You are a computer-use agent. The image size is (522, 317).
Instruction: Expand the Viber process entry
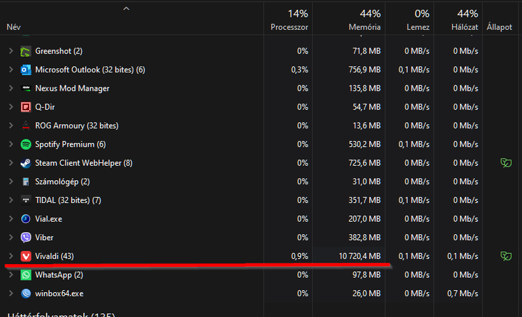pos(11,237)
